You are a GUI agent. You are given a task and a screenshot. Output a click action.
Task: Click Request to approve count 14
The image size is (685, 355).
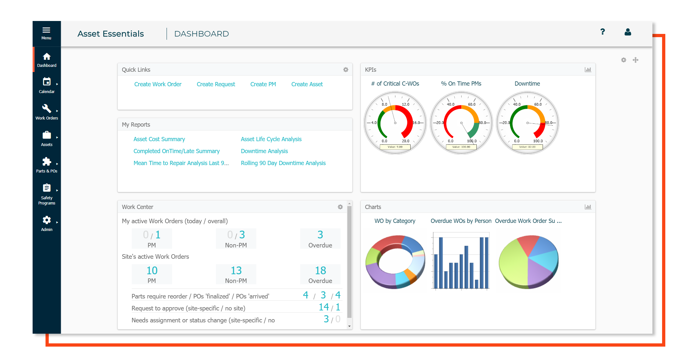pyautogui.click(x=324, y=307)
